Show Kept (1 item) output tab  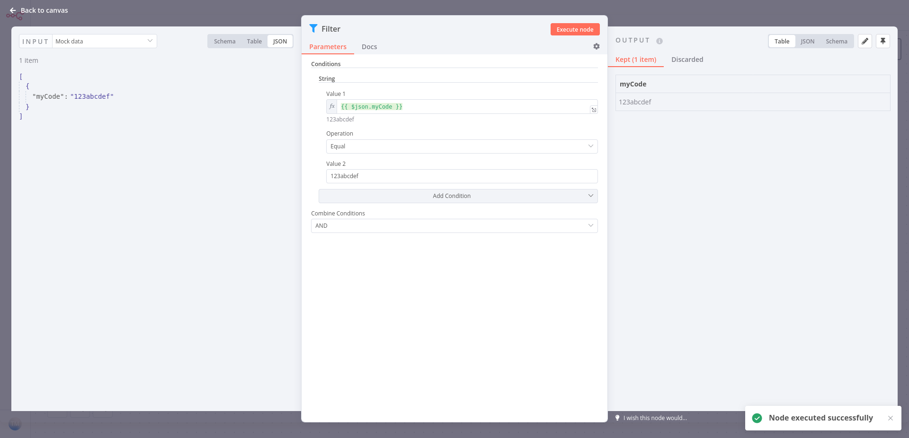(636, 60)
